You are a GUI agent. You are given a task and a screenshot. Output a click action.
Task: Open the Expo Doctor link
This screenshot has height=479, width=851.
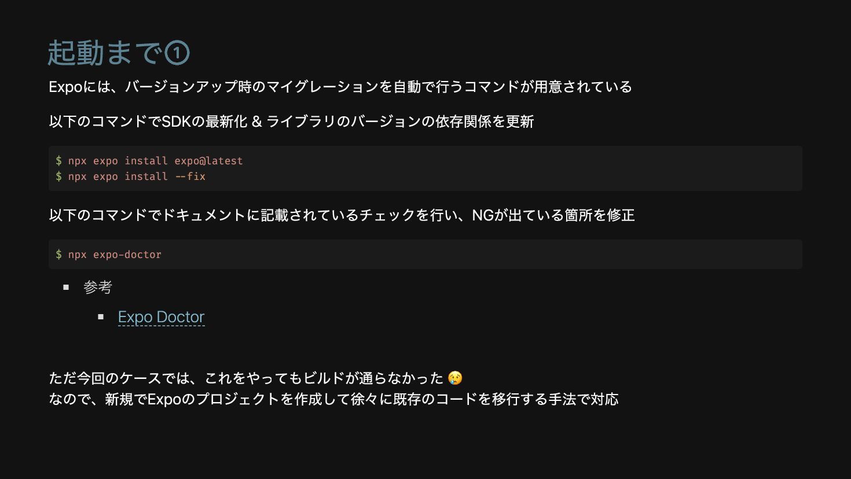click(161, 317)
